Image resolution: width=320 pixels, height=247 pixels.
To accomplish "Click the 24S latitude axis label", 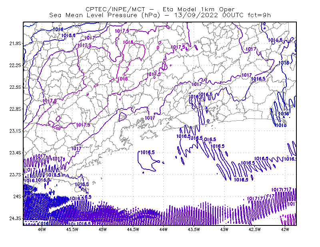I will (x=17, y=196).
